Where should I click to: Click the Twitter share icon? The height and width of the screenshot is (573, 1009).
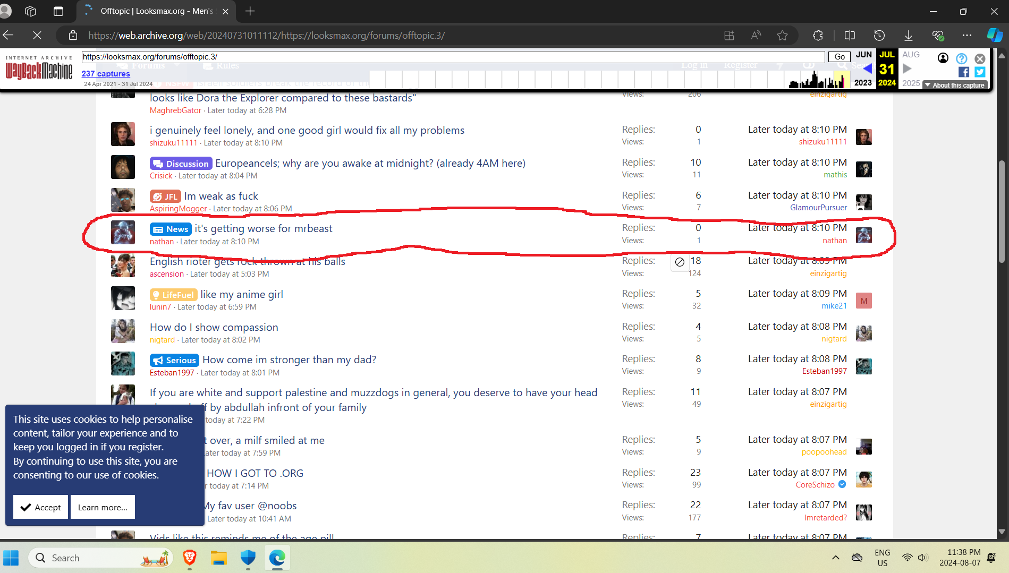coord(980,72)
